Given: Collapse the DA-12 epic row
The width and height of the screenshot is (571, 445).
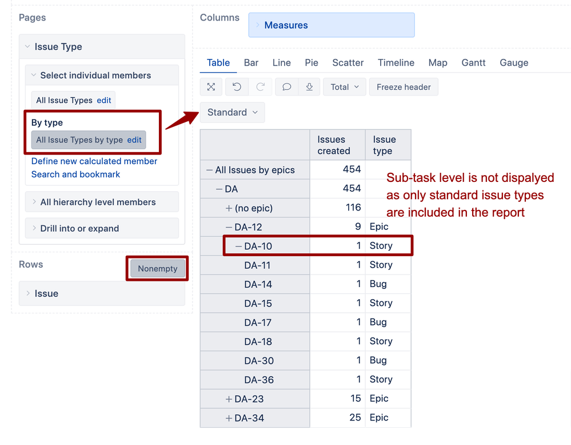Looking at the screenshot, I should tap(229, 227).
